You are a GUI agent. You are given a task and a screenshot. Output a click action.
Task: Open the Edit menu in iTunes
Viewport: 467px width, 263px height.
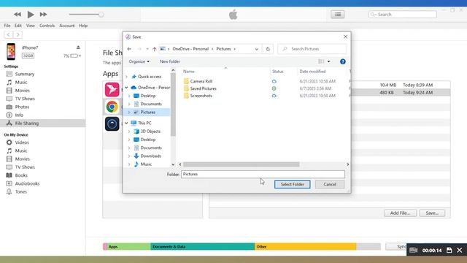tap(18, 26)
